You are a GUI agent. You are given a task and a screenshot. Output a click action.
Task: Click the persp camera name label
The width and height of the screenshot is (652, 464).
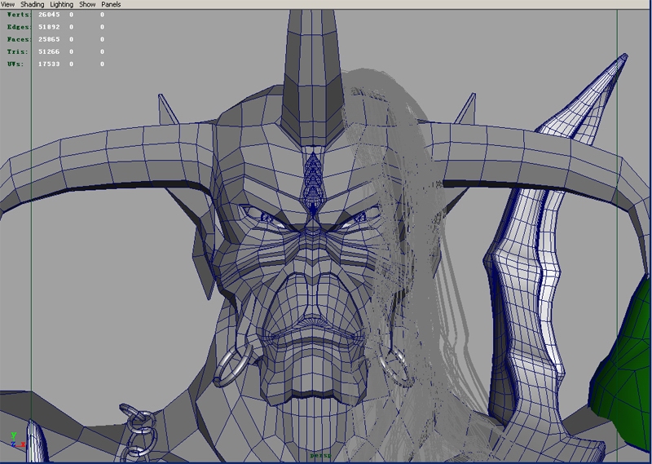click(x=321, y=456)
